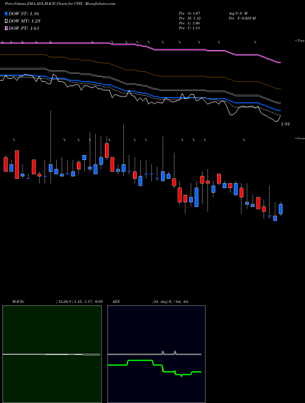The height and width of the screenshot is (403, 305).
Task: Click the 'Pre L: 1.06' value
Action: 190,23
